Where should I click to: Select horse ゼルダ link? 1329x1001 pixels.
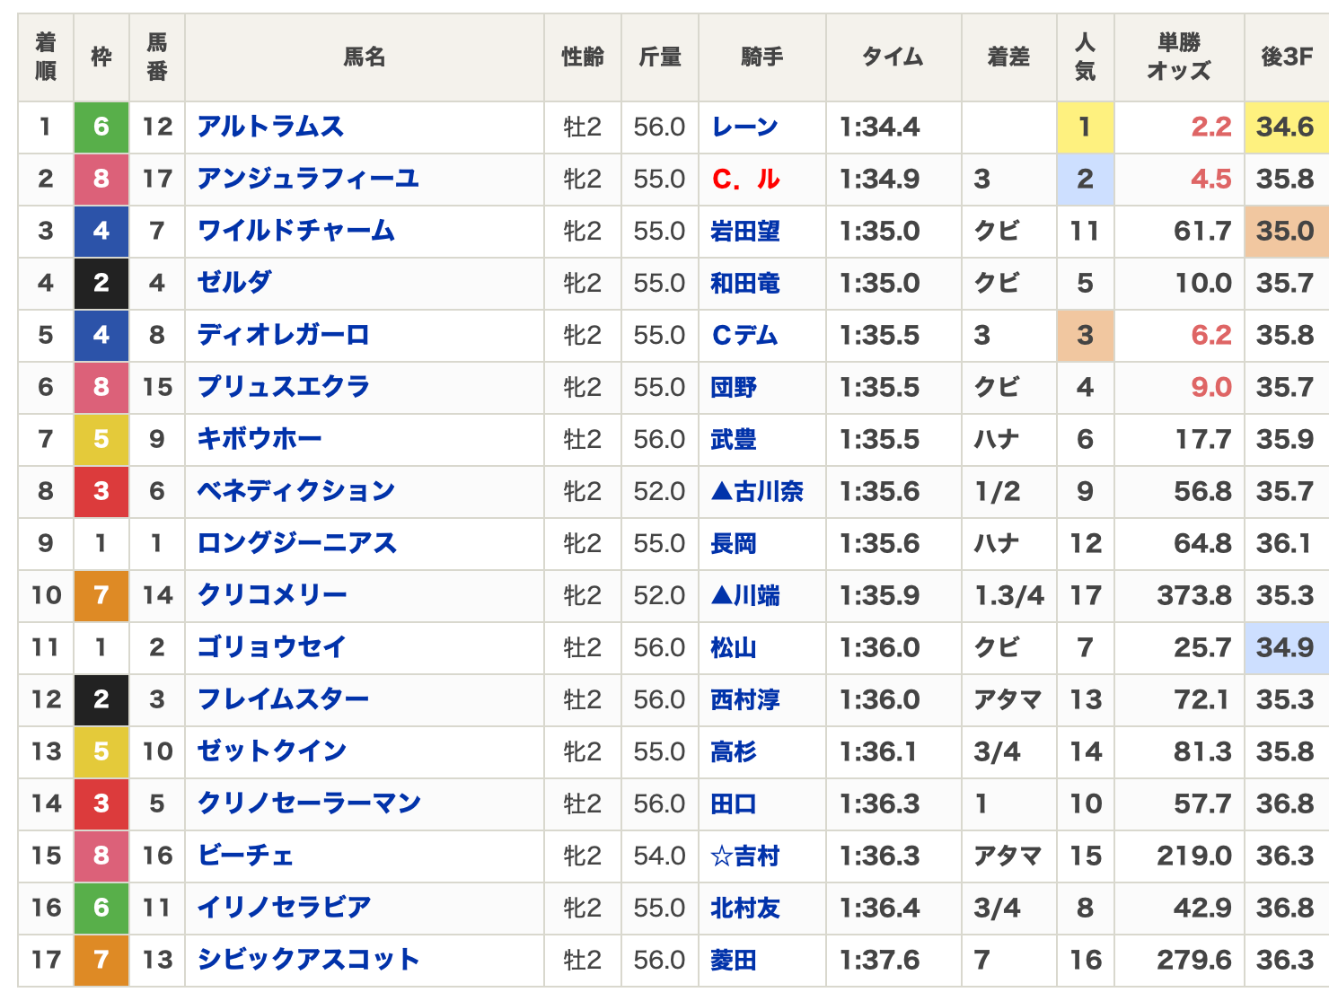point(234,283)
